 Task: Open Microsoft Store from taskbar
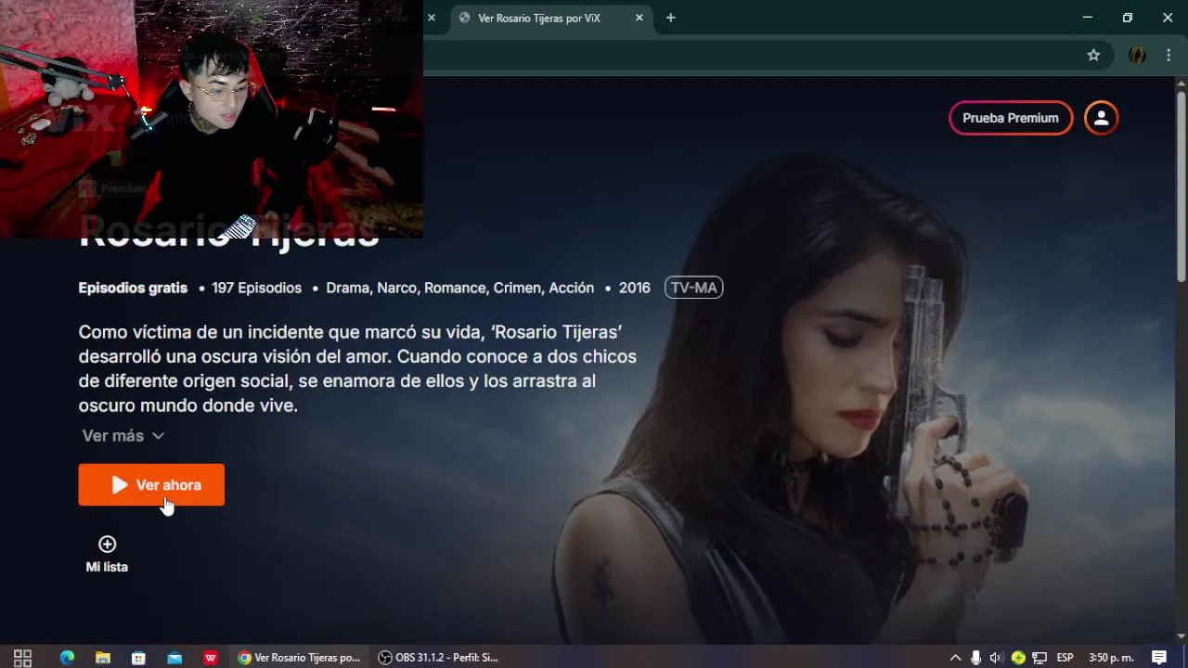point(138,658)
